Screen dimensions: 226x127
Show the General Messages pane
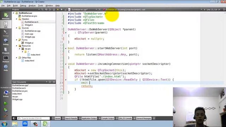point(142,119)
